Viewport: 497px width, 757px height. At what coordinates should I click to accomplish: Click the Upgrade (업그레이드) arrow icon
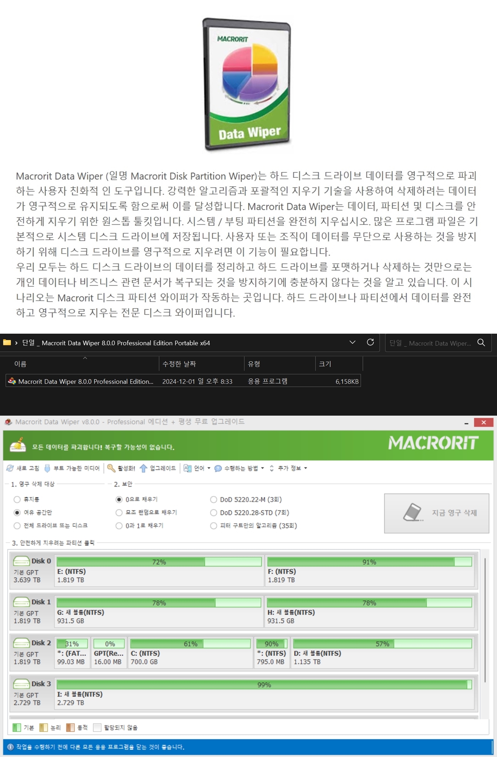tap(143, 468)
